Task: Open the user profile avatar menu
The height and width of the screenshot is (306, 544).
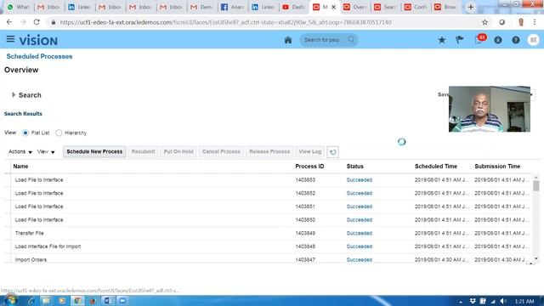Action: coord(534,40)
